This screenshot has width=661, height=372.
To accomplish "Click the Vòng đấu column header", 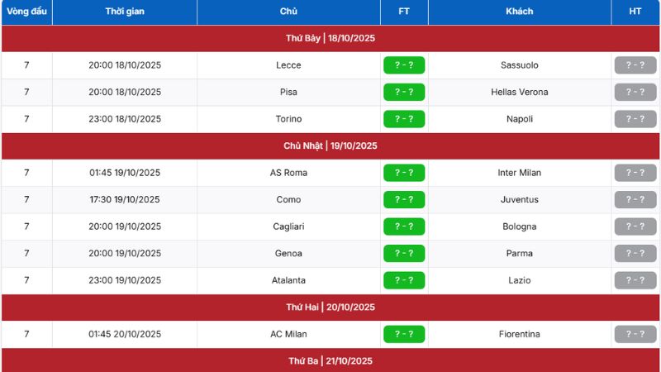I will point(26,12).
